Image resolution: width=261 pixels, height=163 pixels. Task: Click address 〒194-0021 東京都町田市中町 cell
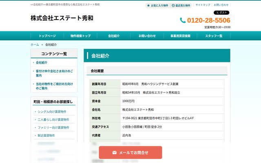click(x=158, y=118)
